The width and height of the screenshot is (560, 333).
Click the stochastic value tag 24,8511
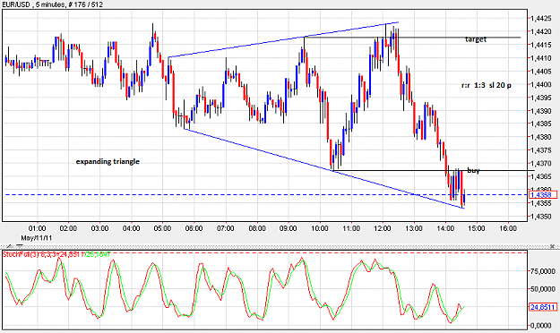click(543, 307)
